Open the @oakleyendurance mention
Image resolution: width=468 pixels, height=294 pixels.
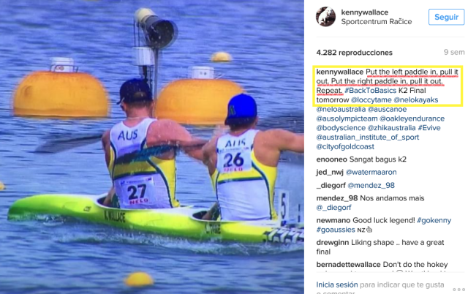click(x=412, y=118)
